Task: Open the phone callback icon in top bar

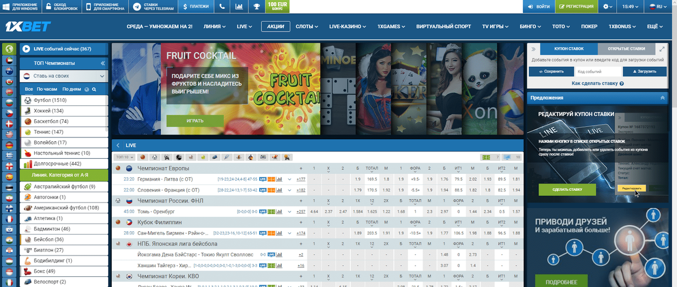Action: click(222, 7)
